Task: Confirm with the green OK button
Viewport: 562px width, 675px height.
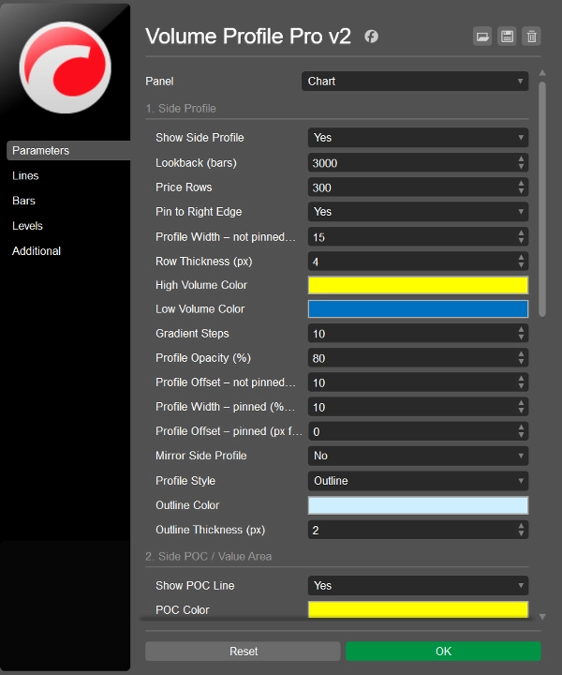Action: 443,652
